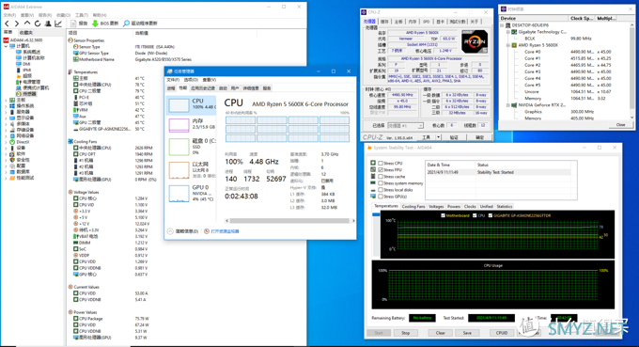Select the Ethernet panel in Task Manager
The width and height of the screenshot is (639, 347).
(191, 170)
